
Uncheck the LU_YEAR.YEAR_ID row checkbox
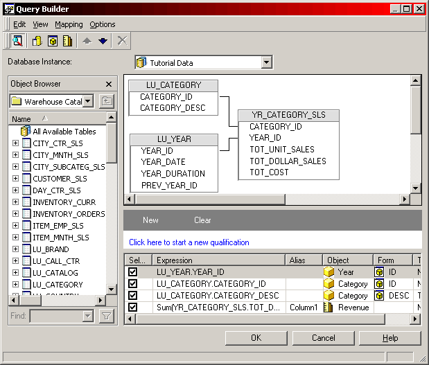click(x=132, y=272)
